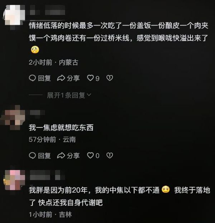Open first commenter's blurred username
The height and width of the screenshot is (223, 215).
pyautogui.click(x=47, y=10)
